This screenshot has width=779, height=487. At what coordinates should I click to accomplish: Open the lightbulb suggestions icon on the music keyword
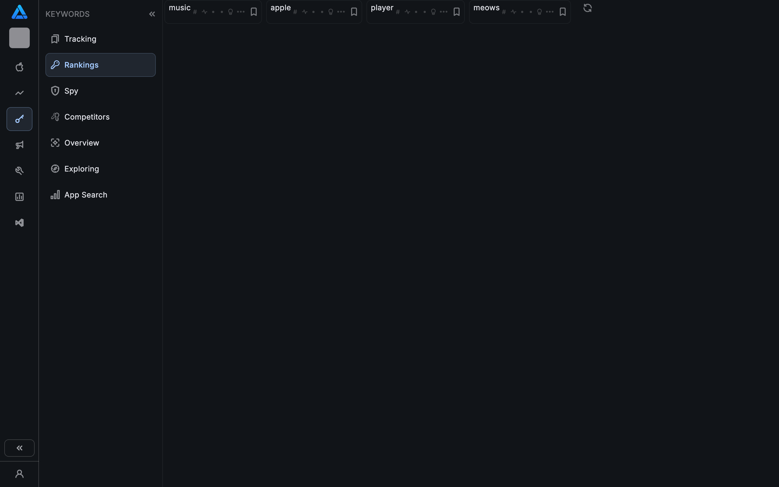coord(230,12)
